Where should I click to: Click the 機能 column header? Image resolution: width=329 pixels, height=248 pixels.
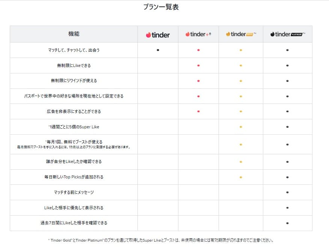tap(74, 34)
